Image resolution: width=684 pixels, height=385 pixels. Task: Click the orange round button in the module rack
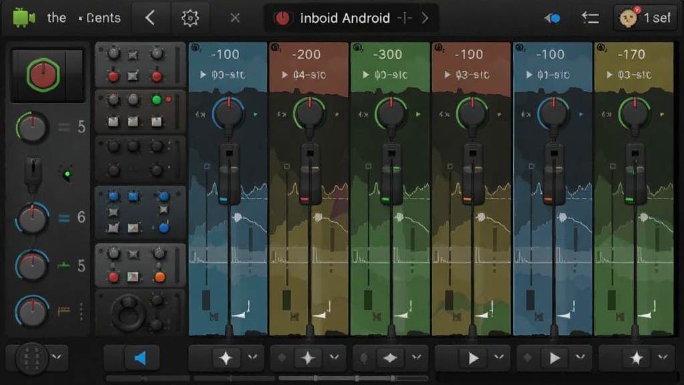click(160, 277)
